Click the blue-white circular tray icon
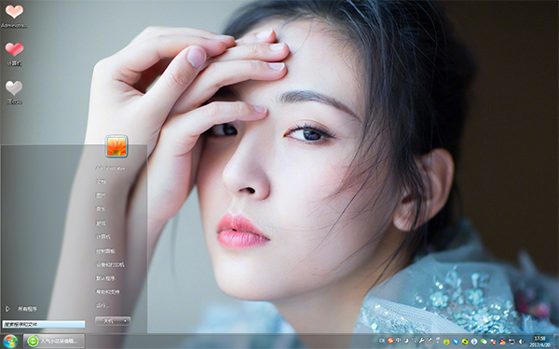The height and width of the screenshot is (349, 559). click(x=474, y=342)
